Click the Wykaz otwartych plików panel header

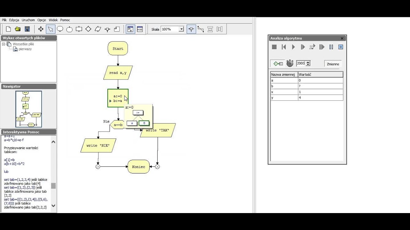coord(29,38)
